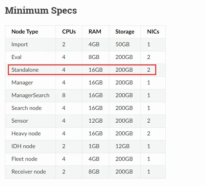206x186 pixels.
Task: Click the 50GB storage value for Import
Action: pyautogui.click(x=122, y=44)
